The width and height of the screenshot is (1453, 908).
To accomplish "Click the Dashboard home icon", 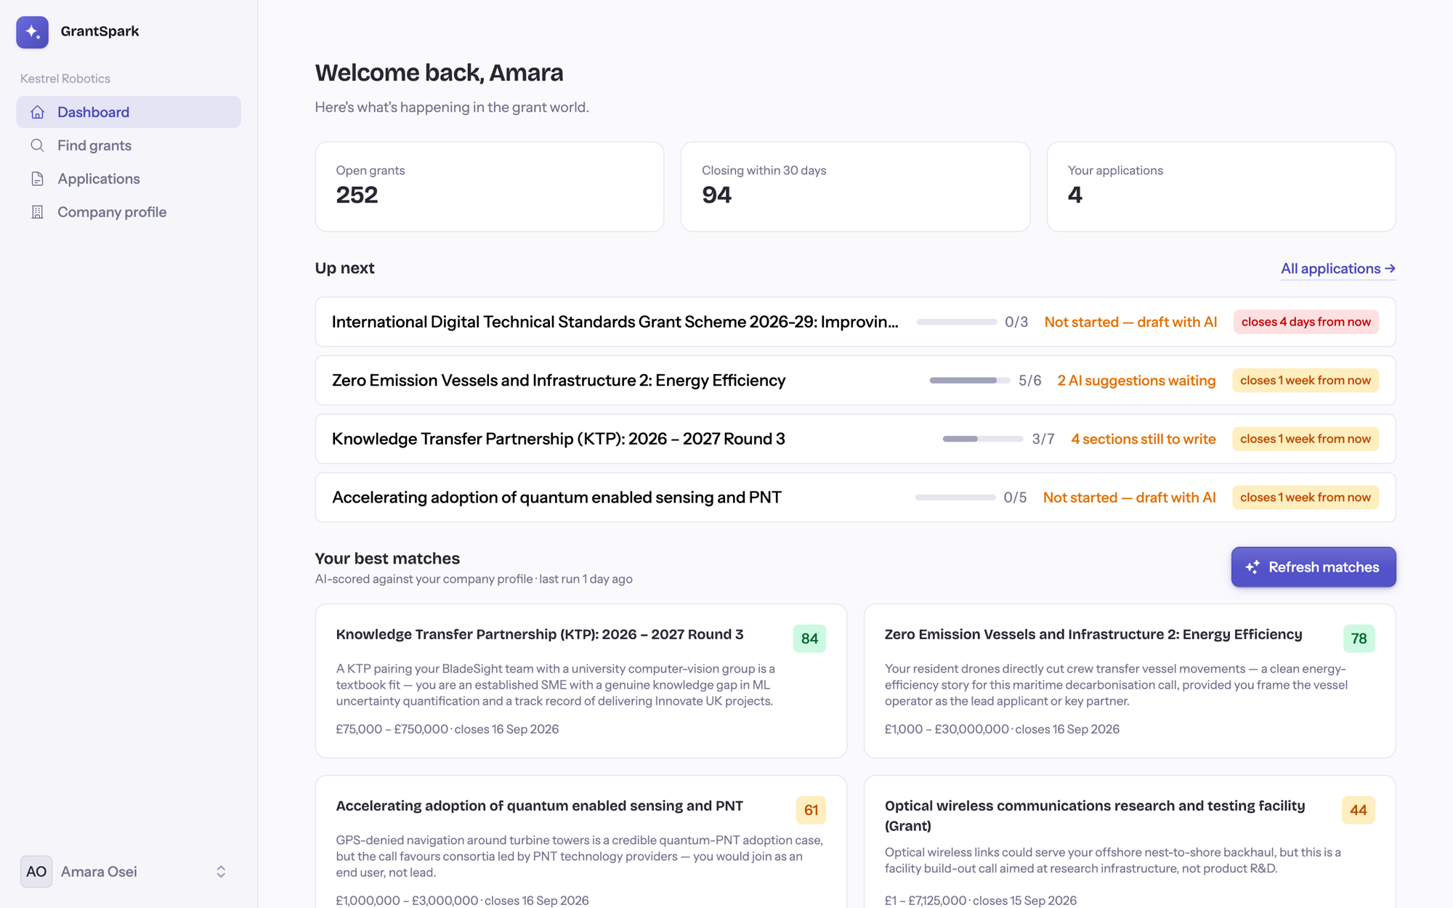I will [x=38, y=112].
